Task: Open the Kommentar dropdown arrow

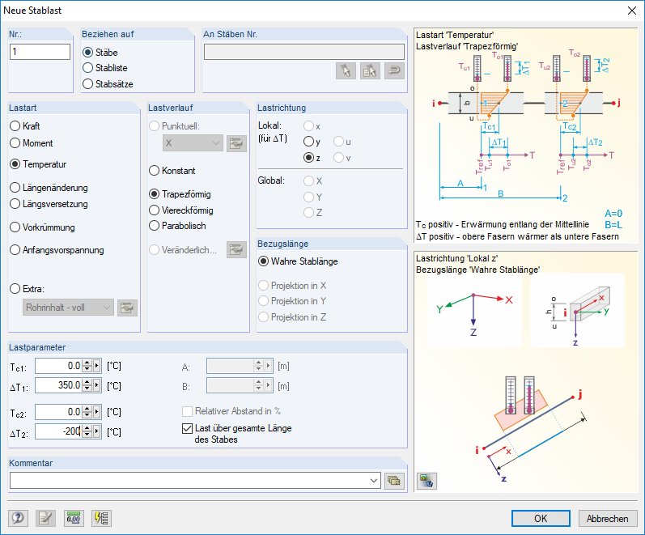Action: 374,481
